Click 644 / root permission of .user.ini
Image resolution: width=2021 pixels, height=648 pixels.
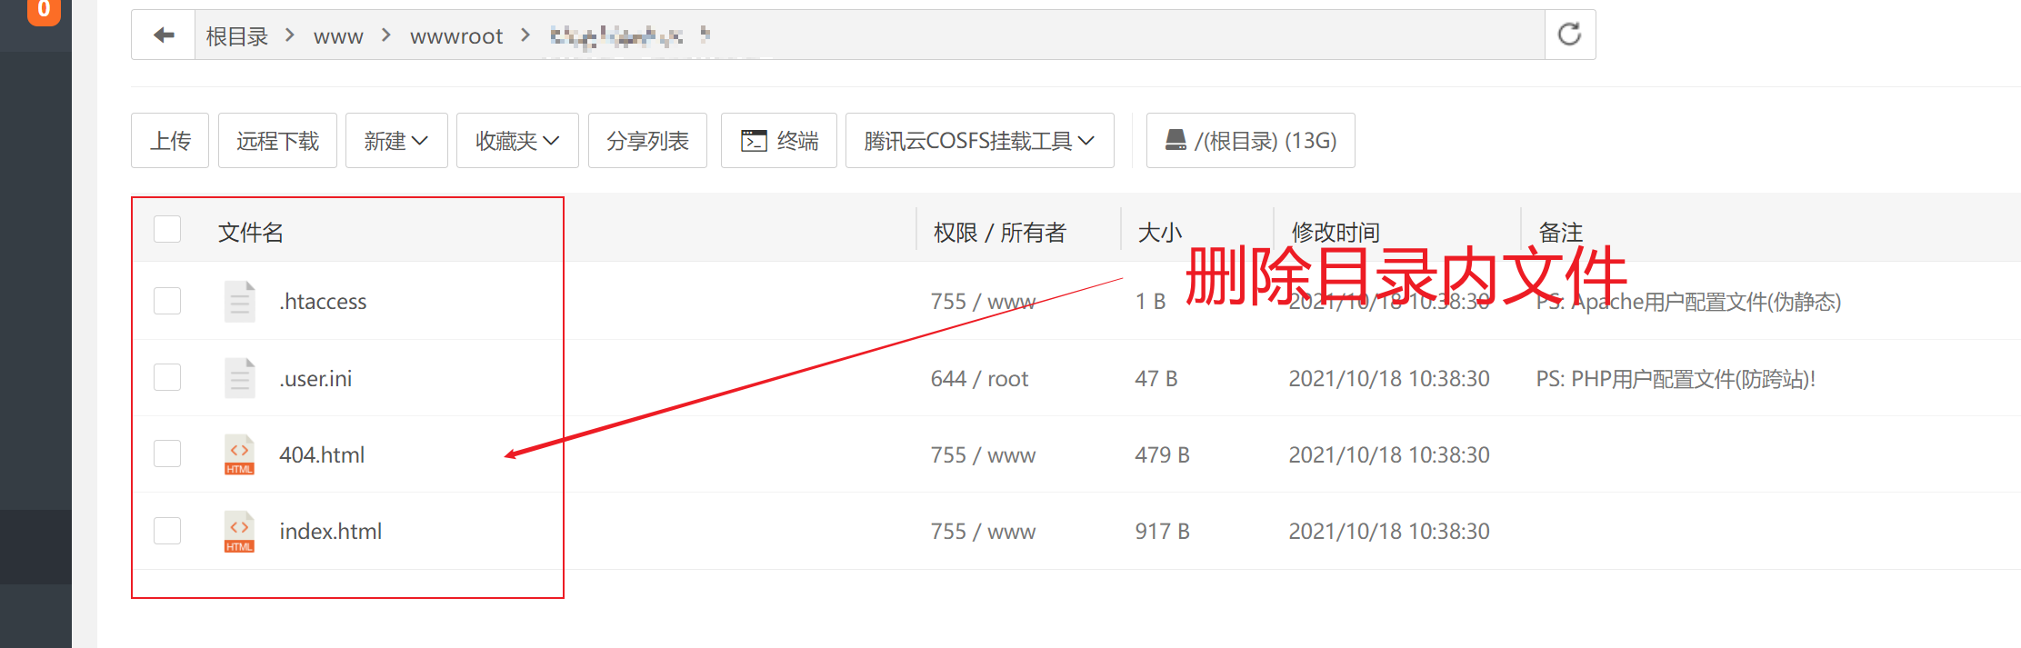979,378
